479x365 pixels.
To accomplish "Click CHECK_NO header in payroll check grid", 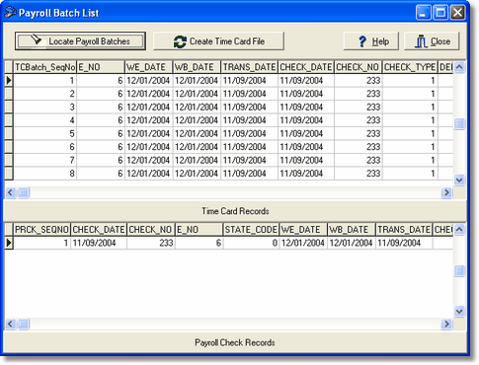I will click(x=151, y=230).
